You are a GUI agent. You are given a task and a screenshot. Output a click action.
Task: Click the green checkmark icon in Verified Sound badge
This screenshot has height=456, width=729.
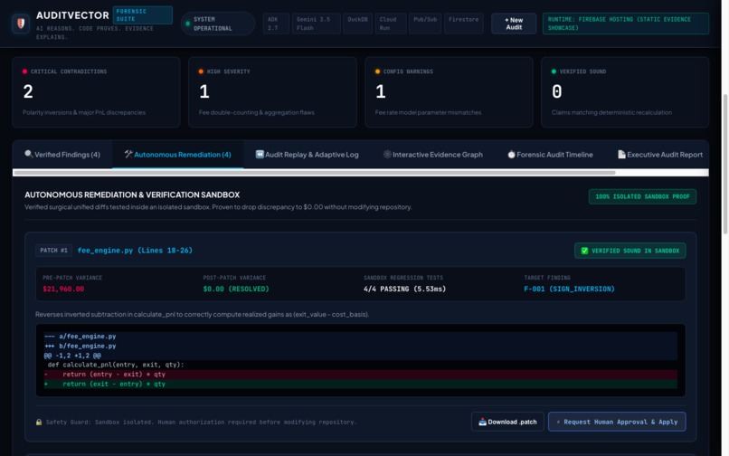pos(584,251)
